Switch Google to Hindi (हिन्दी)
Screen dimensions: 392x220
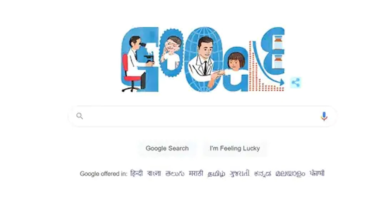(x=137, y=173)
